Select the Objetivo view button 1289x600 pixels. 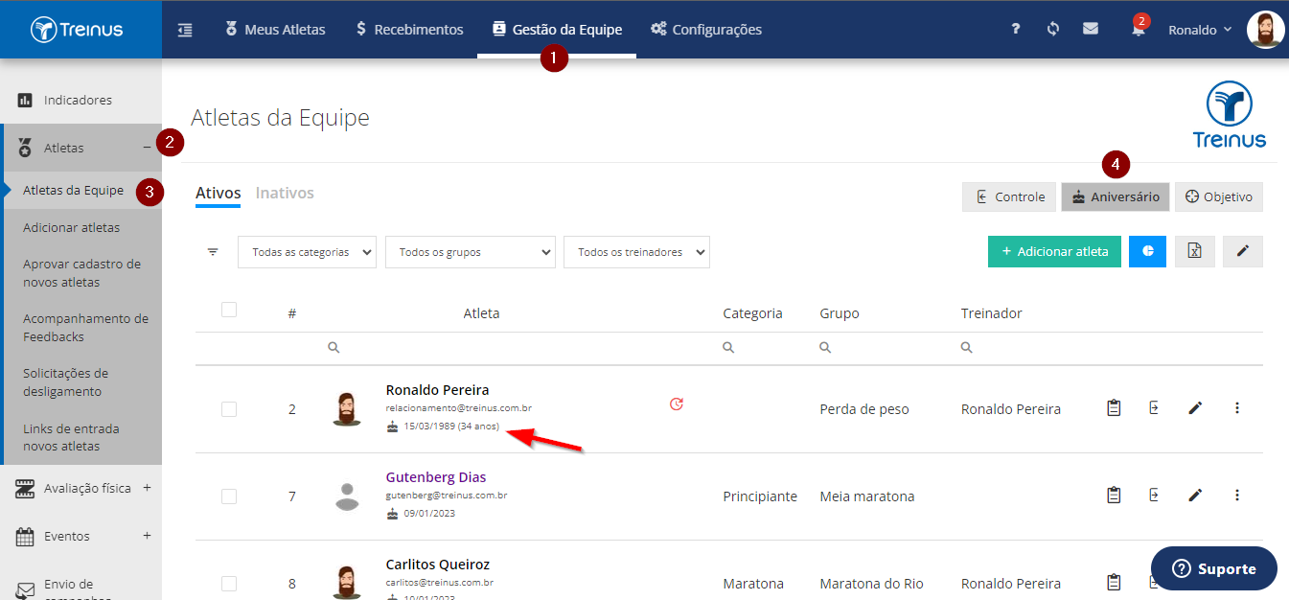[x=1219, y=196]
